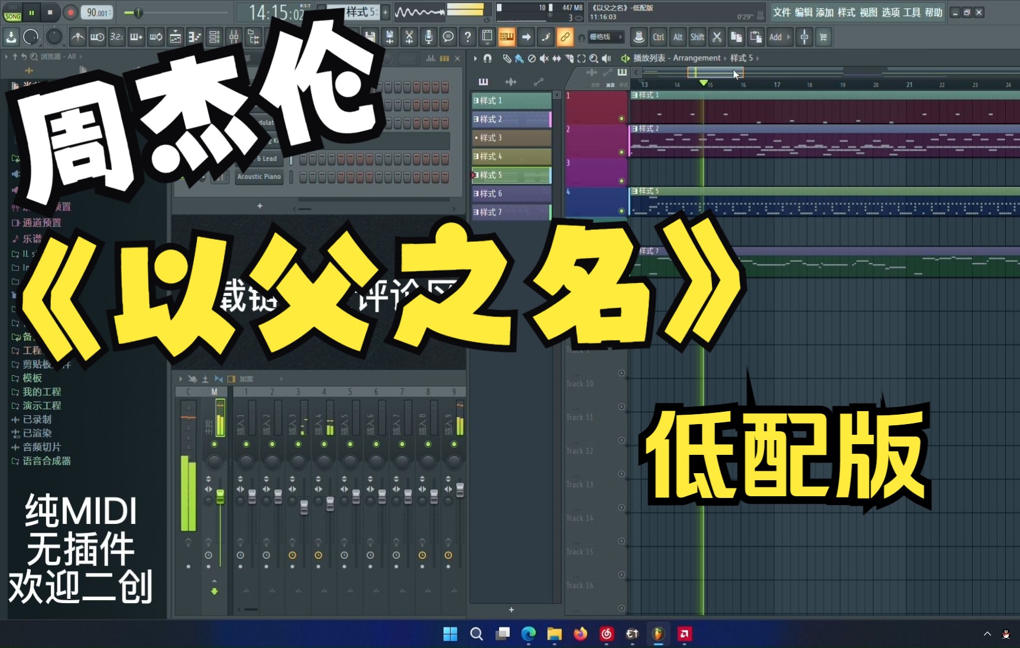This screenshot has height=648, width=1020.
Task: Toggle the playlist magnet snap icon
Action: [x=488, y=58]
